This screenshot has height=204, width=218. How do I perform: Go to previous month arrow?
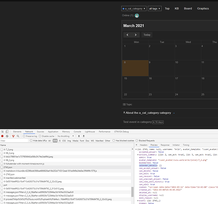tap(127, 35)
